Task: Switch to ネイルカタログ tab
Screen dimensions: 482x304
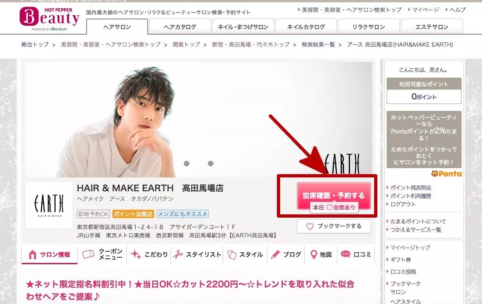Action: pos(306,27)
